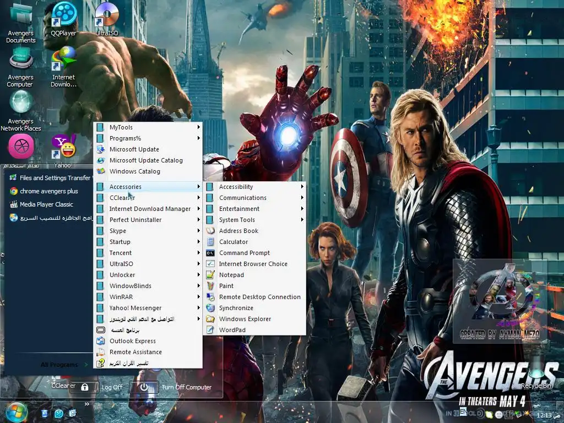Expand the Programs% submenu
The width and height of the screenshot is (564, 423).
(x=148, y=138)
